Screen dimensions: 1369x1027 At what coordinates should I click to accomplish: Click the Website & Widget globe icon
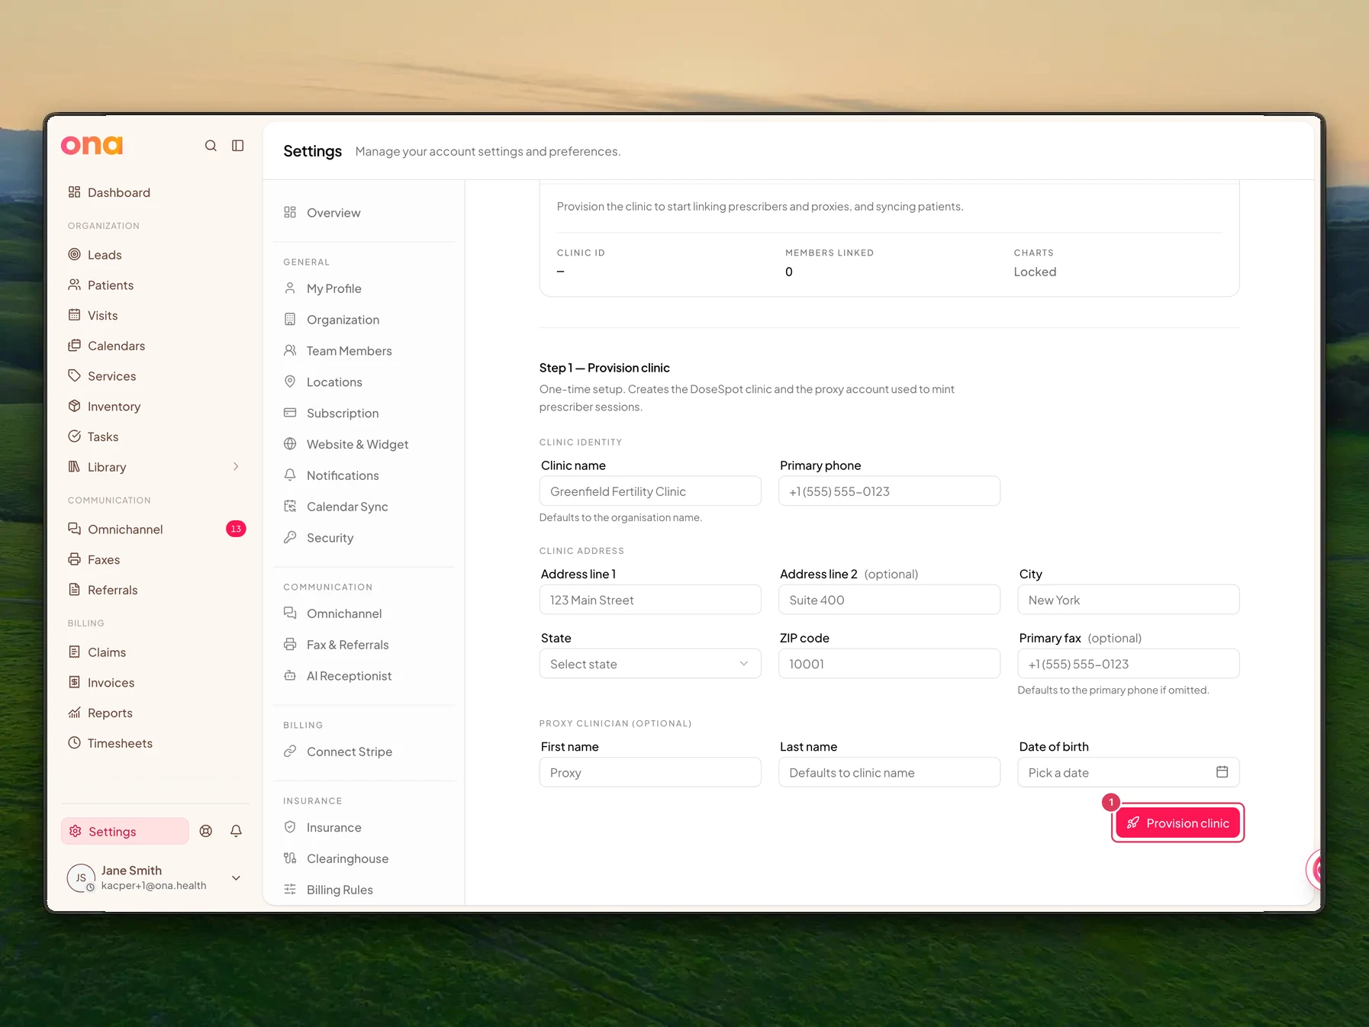pyautogui.click(x=290, y=443)
